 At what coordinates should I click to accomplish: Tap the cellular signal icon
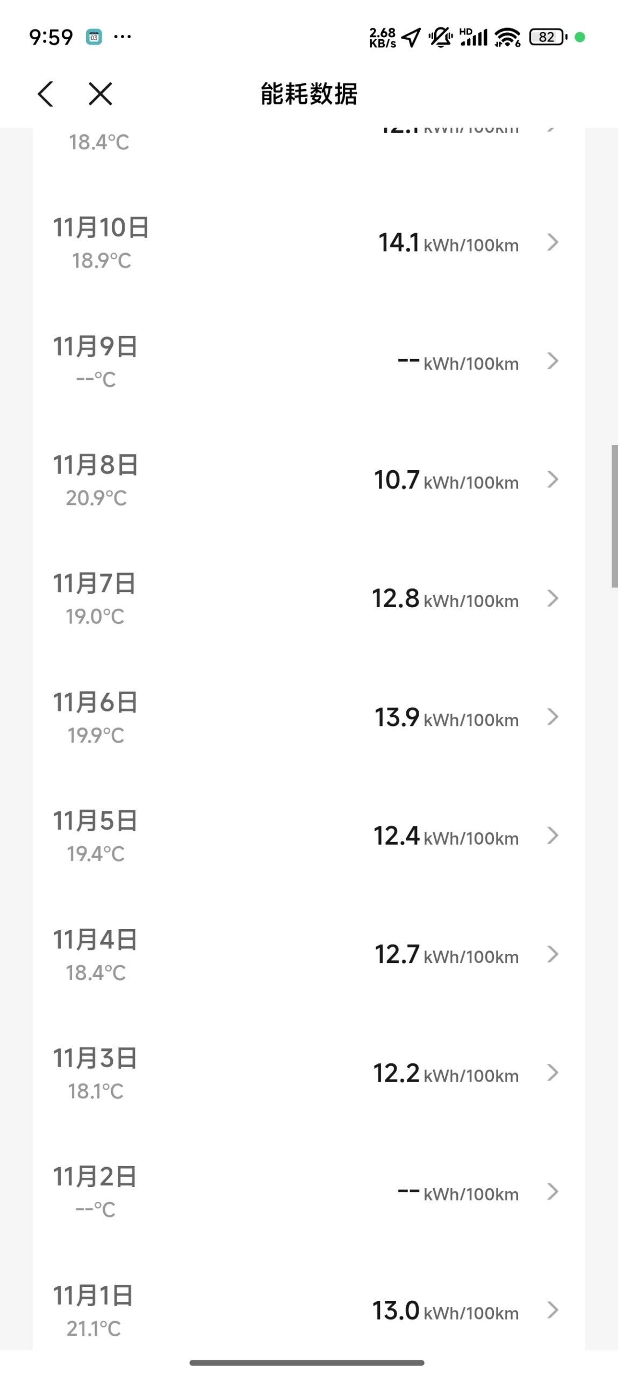tap(474, 37)
